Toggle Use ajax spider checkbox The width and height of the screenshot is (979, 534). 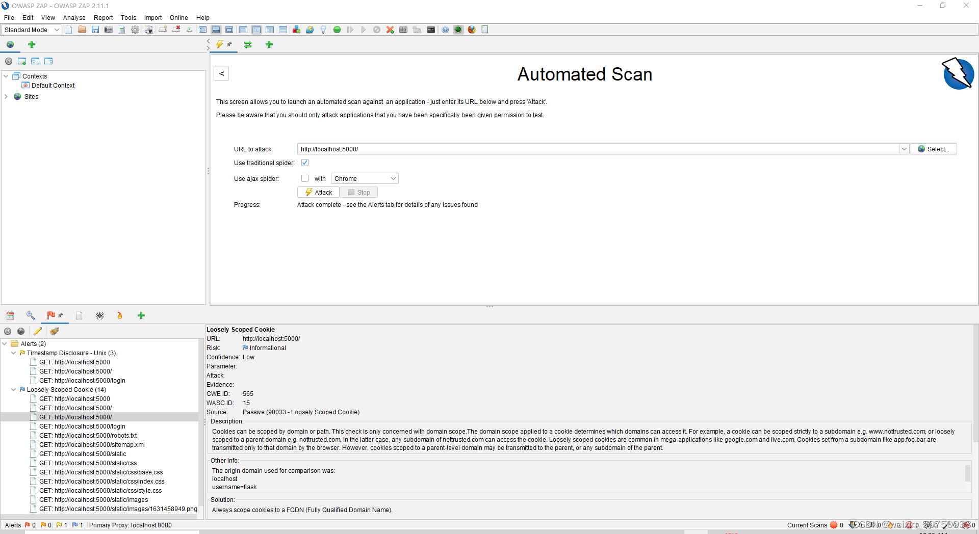point(305,178)
